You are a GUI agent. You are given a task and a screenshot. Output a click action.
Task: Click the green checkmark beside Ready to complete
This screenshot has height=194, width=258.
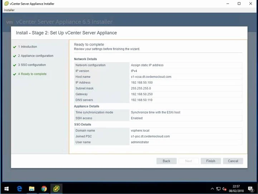15,74
